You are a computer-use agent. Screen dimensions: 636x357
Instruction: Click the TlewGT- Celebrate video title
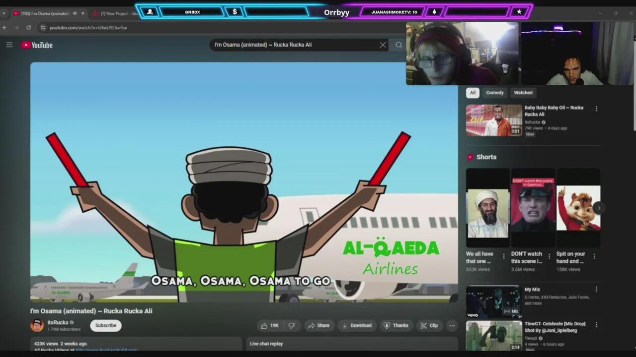pos(555,327)
